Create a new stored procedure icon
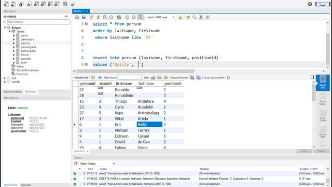Viewport: 332px width, 187px height. pos(50,4)
